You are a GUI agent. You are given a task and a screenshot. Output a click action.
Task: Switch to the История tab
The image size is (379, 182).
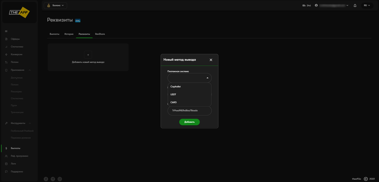(69, 34)
